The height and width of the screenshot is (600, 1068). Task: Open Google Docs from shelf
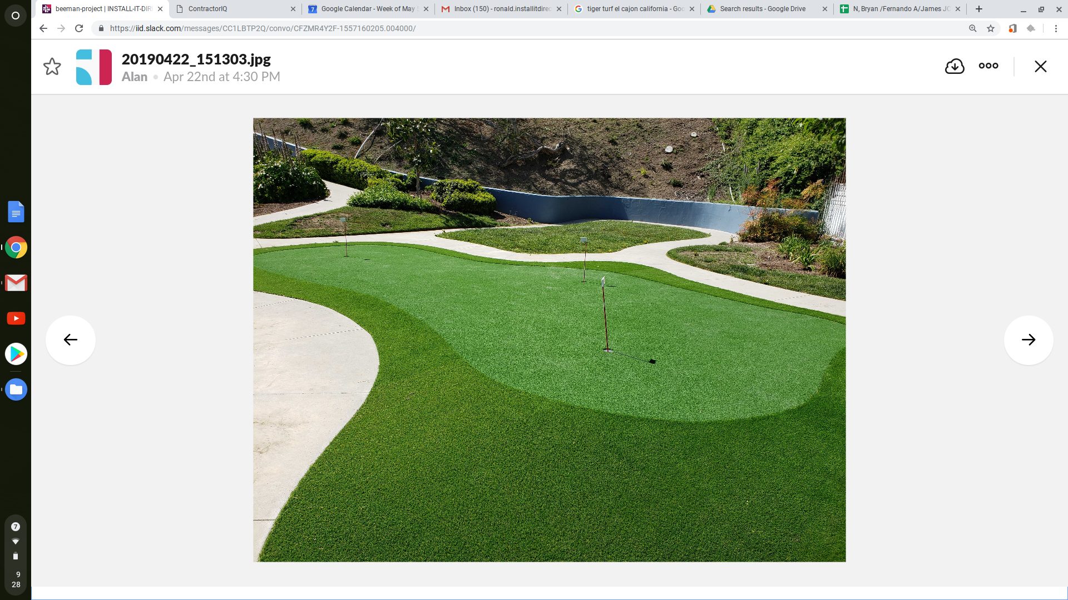click(x=16, y=212)
